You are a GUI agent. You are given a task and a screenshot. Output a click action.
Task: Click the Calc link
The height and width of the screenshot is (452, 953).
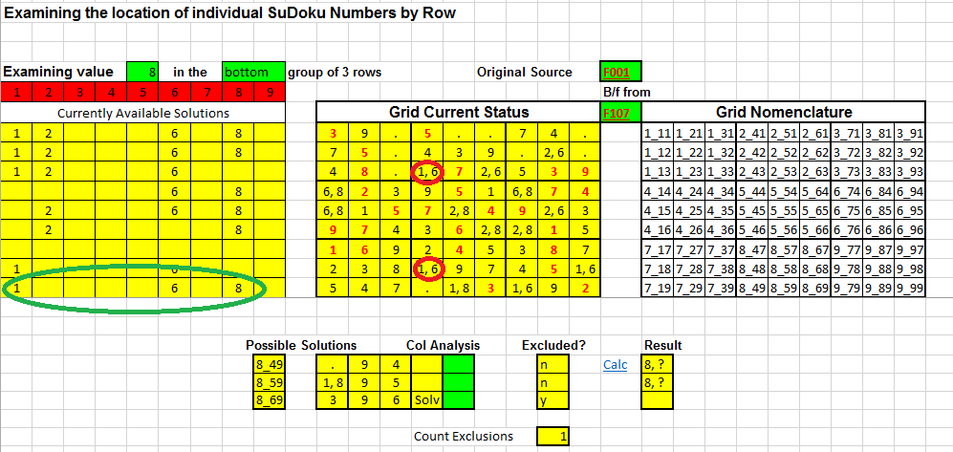[615, 364]
